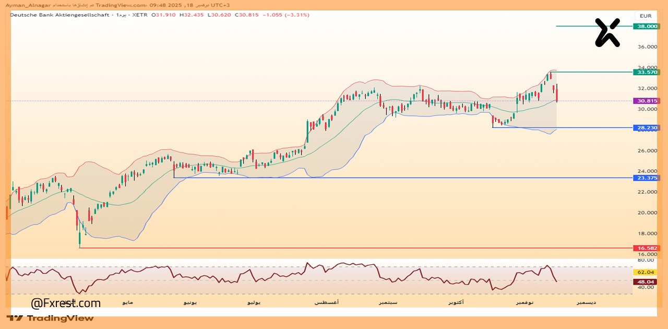Select the نوفمبر month on time axis

tap(525, 302)
